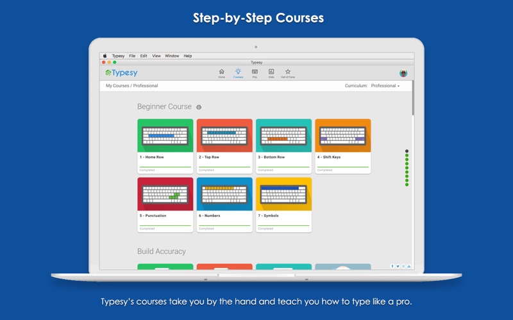Print the Beginner Course via printer icon
Viewport: 513px width, 320px height.
coord(199,107)
